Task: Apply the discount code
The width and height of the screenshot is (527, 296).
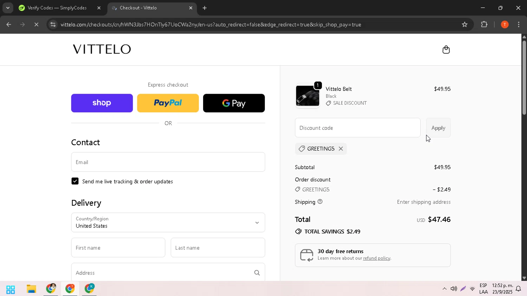Action: 438,128
